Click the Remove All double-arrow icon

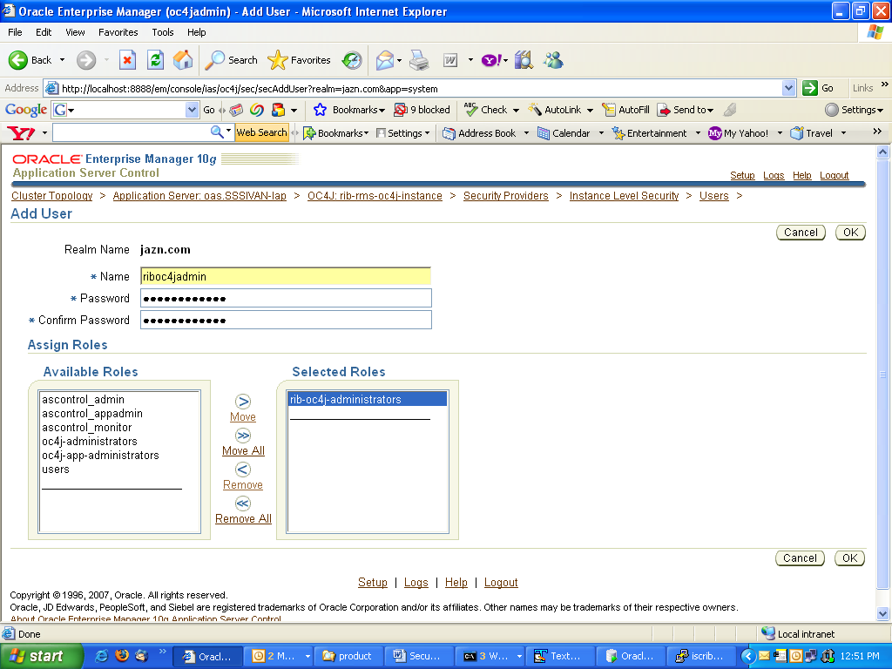click(x=243, y=503)
